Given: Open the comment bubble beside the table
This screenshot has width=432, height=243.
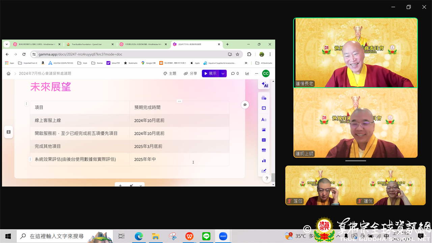Looking at the screenshot, I should point(245,105).
